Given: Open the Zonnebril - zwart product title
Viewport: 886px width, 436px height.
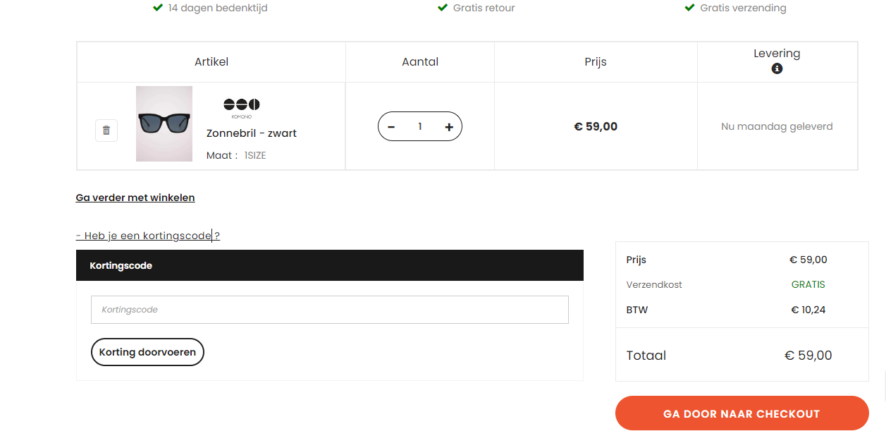Looking at the screenshot, I should [x=252, y=133].
